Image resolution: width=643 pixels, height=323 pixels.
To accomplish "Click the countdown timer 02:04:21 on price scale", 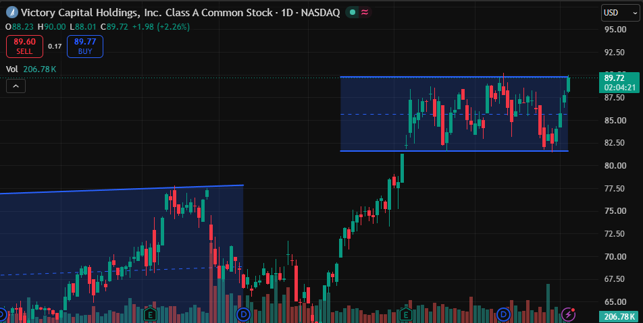I will coord(619,88).
